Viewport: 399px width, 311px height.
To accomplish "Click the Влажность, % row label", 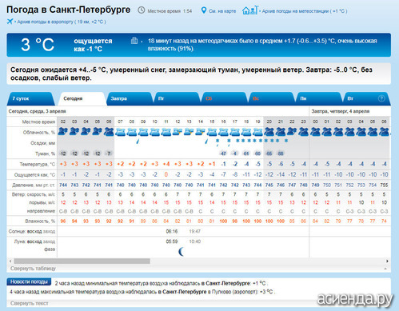I will pyautogui.click(x=40, y=221).
